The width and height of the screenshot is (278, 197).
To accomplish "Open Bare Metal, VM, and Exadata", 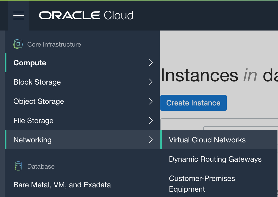I will (x=62, y=185).
